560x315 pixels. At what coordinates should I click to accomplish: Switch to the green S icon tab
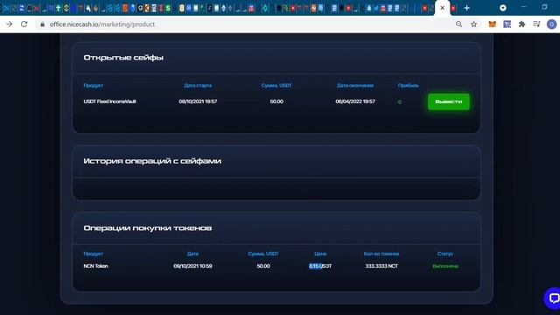[168, 8]
